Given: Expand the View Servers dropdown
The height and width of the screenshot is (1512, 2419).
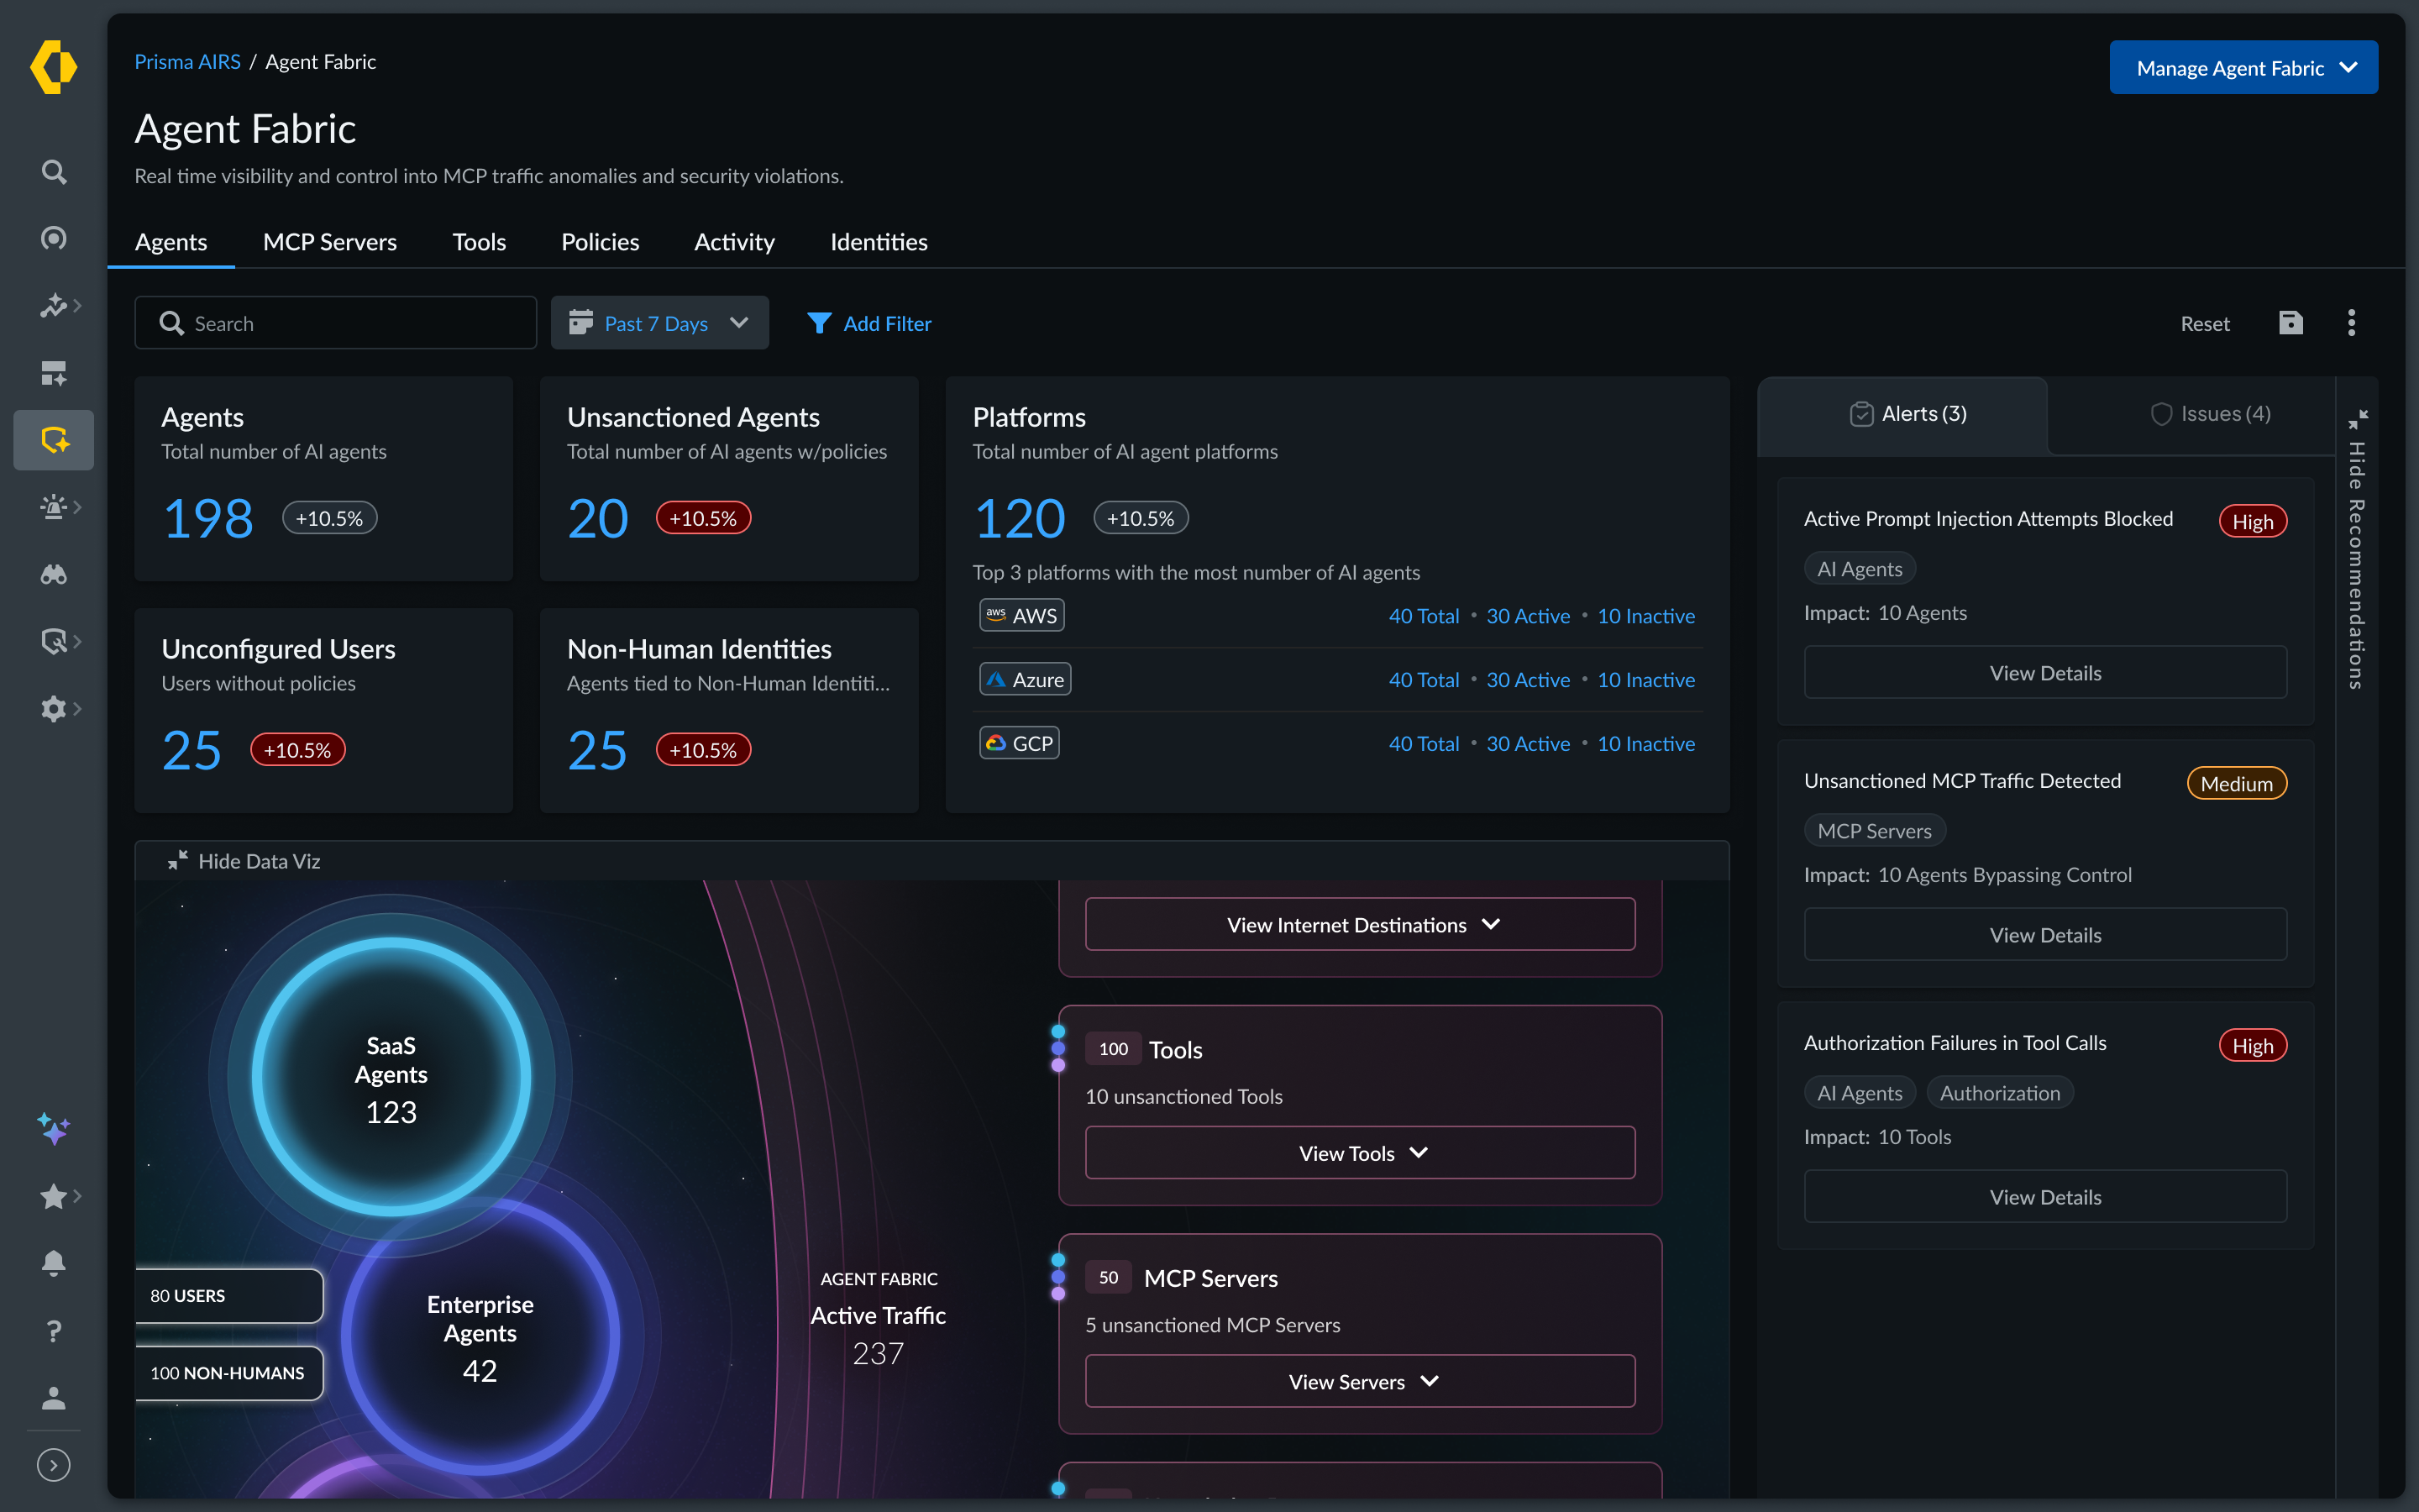Looking at the screenshot, I should 1361,1381.
